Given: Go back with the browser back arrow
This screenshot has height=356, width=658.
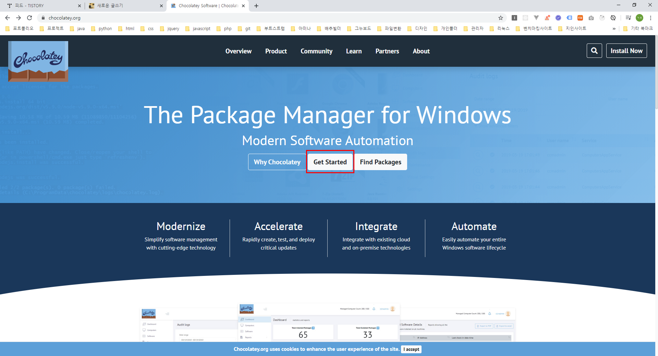Looking at the screenshot, I should 8,18.
